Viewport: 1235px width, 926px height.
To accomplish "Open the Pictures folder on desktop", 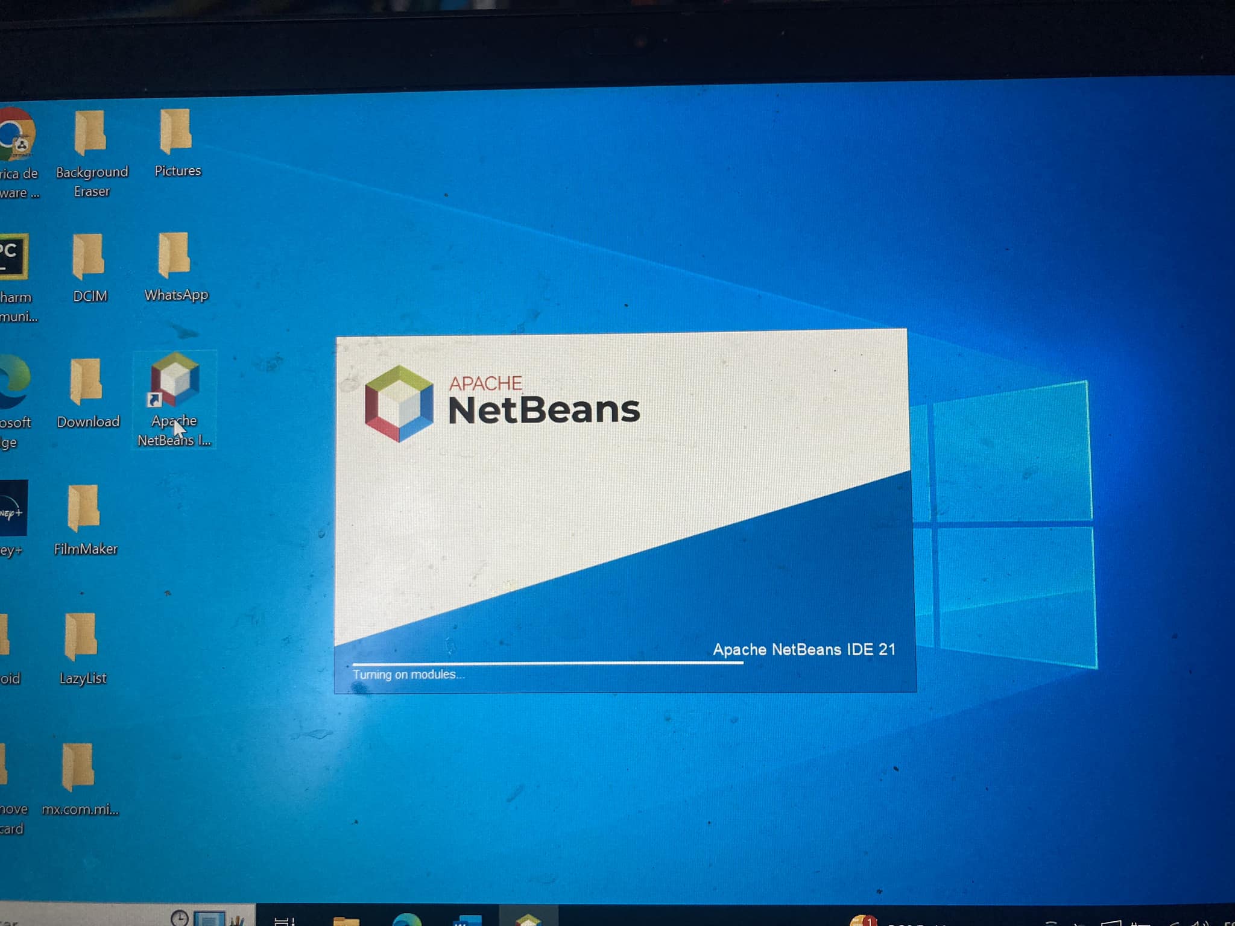I will (x=176, y=132).
